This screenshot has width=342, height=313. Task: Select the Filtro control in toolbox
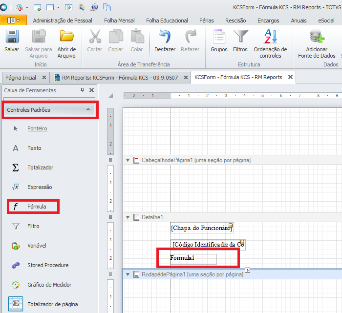coord(33,226)
